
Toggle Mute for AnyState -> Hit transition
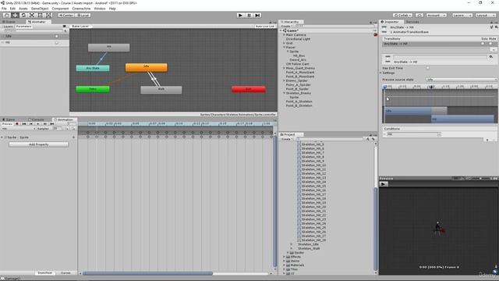pos(491,44)
